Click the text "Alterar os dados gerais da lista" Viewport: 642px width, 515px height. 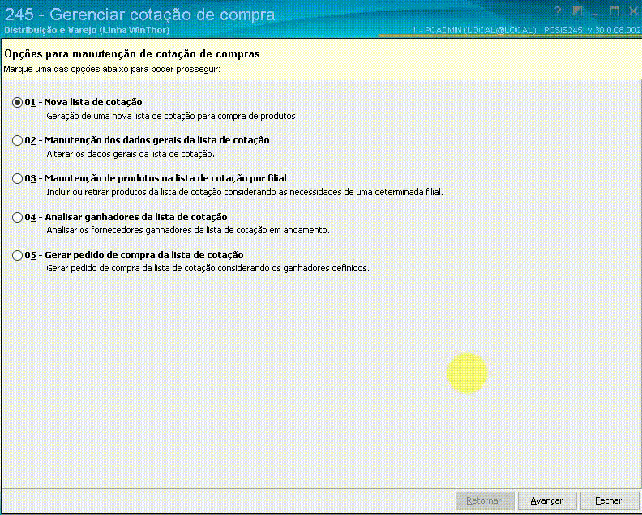[131, 154]
